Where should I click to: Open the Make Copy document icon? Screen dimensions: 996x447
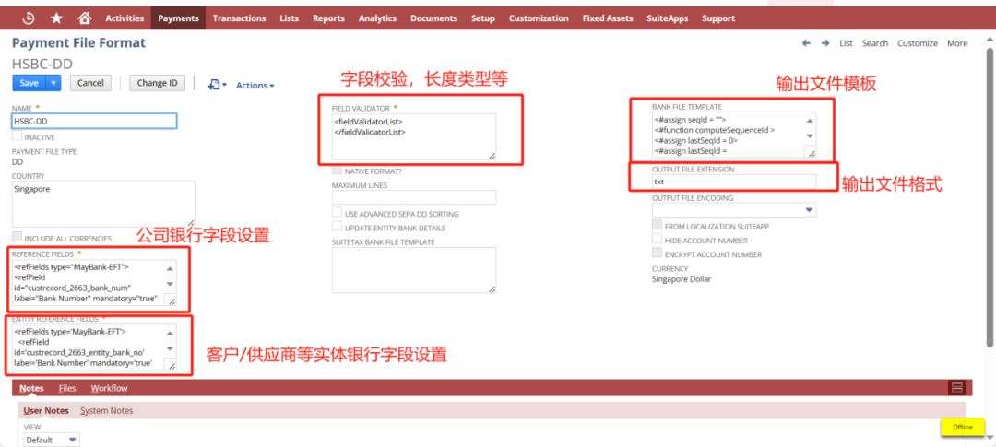coord(218,85)
